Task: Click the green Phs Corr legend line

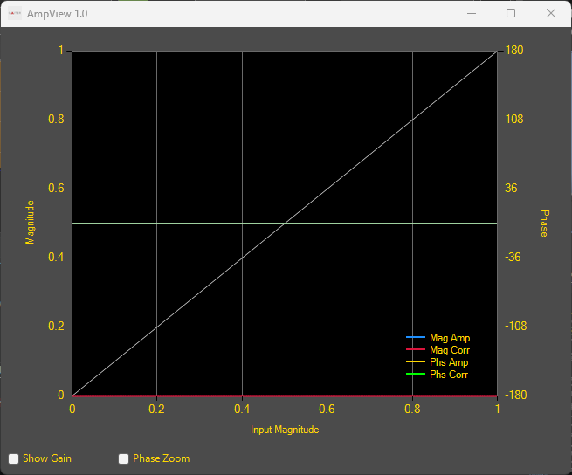Action: pyautogui.click(x=416, y=374)
